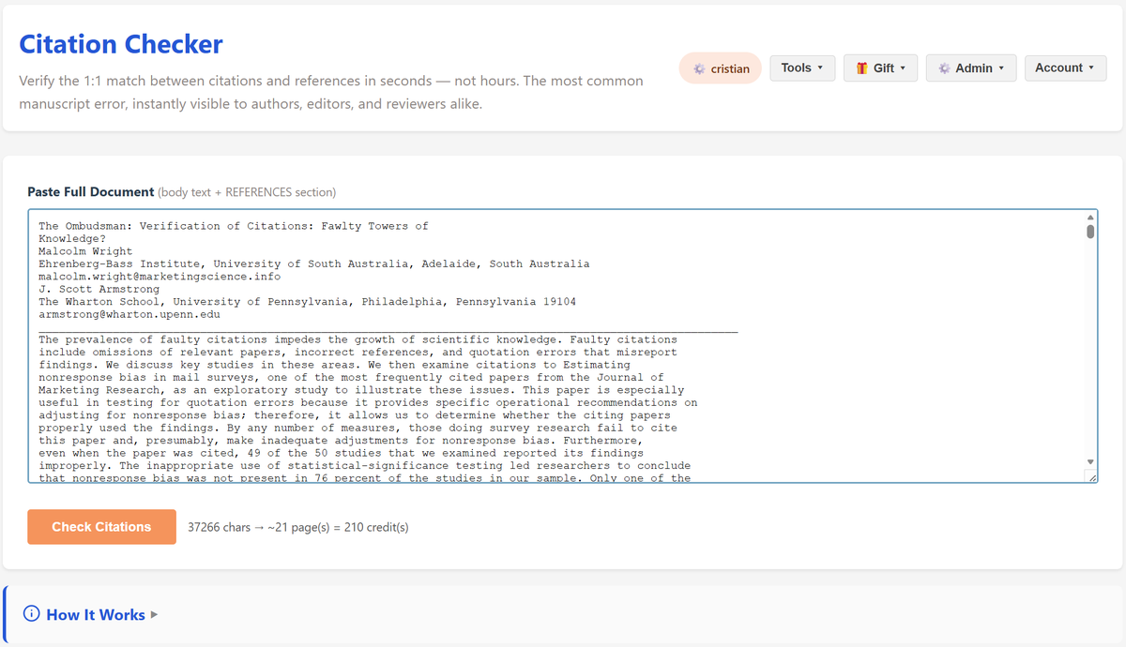Click the Ehrenberg-Bass Institute affiliation line
Viewport: 1126px width, 647px height.
tap(314, 264)
